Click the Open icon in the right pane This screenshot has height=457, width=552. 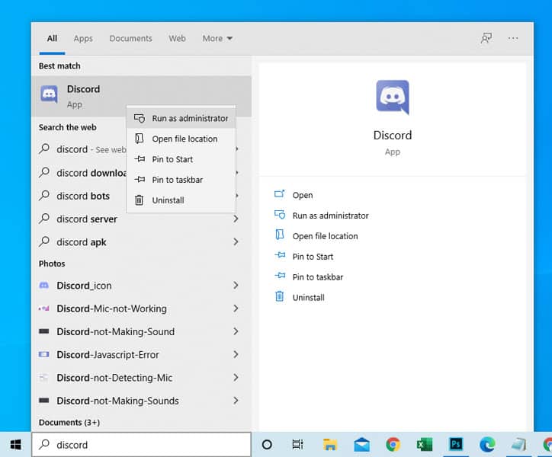click(279, 194)
